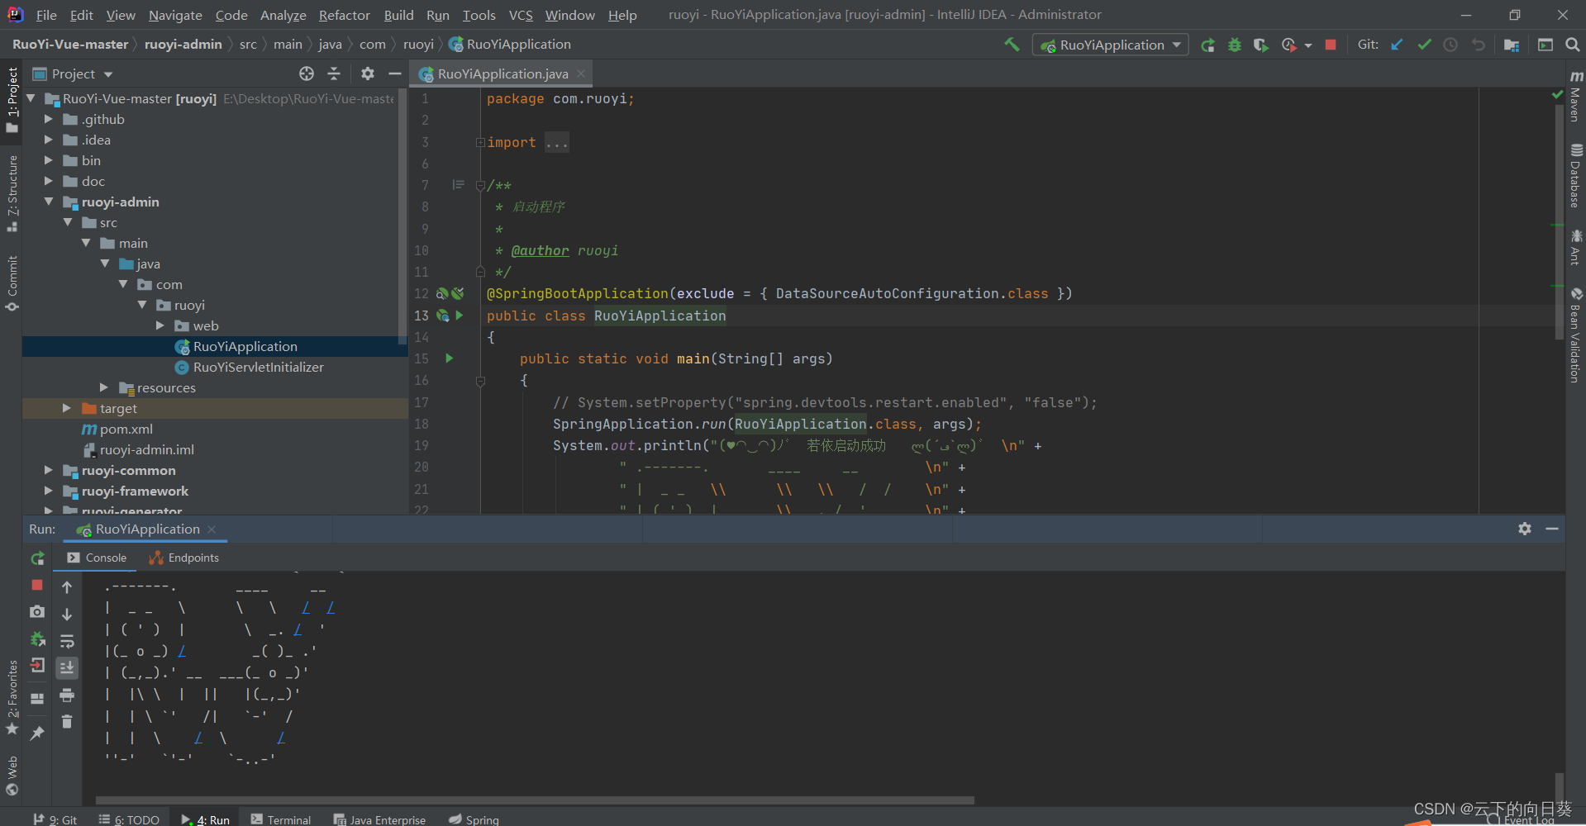Toggle the Commit tool window
1586x826 pixels.
(x=12, y=283)
